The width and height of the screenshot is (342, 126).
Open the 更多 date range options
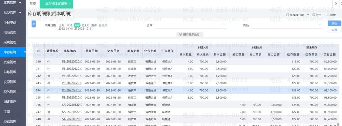pyautogui.click(x=94, y=25)
